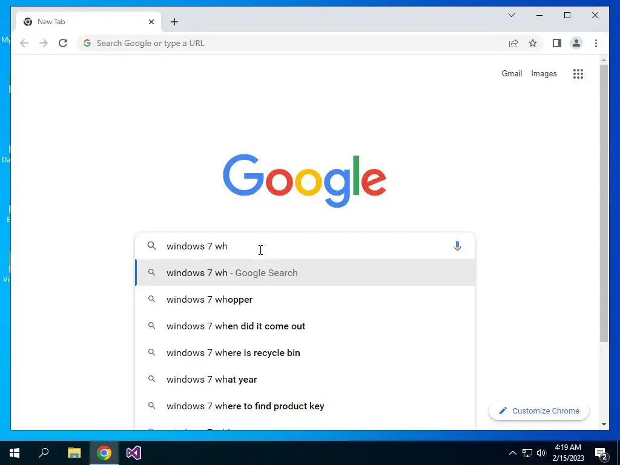620x465 pixels.
Task: Click the Chrome forward arrow
Action: (x=44, y=43)
